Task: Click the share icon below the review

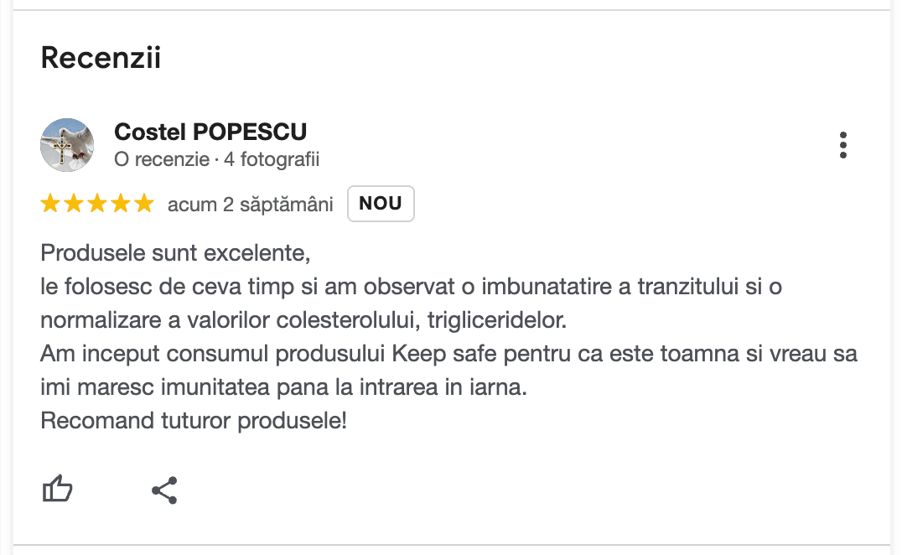Action: (x=164, y=490)
